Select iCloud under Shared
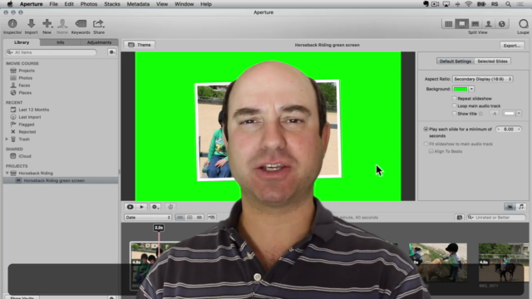The image size is (532, 299). pyautogui.click(x=25, y=156)
